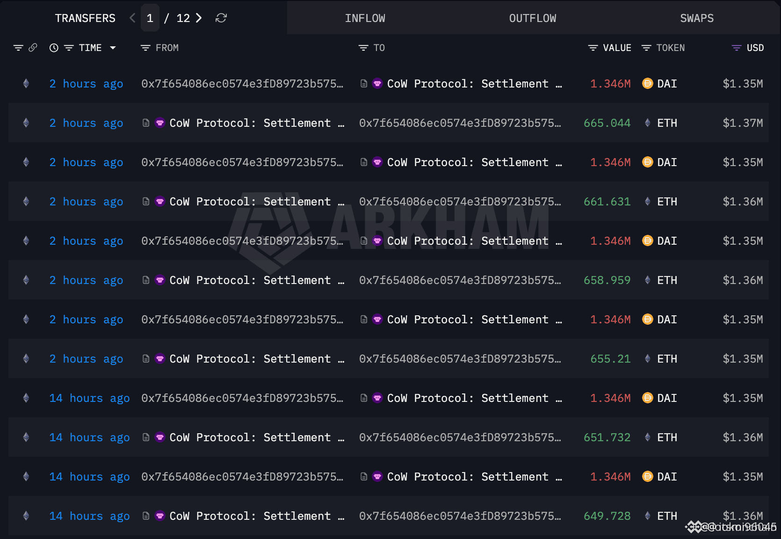Viewport: 781px width, 539px height.
Task: Open CoW Protocol: Settlement sender on the 658.959 ETH row
Action: [257, 280]
